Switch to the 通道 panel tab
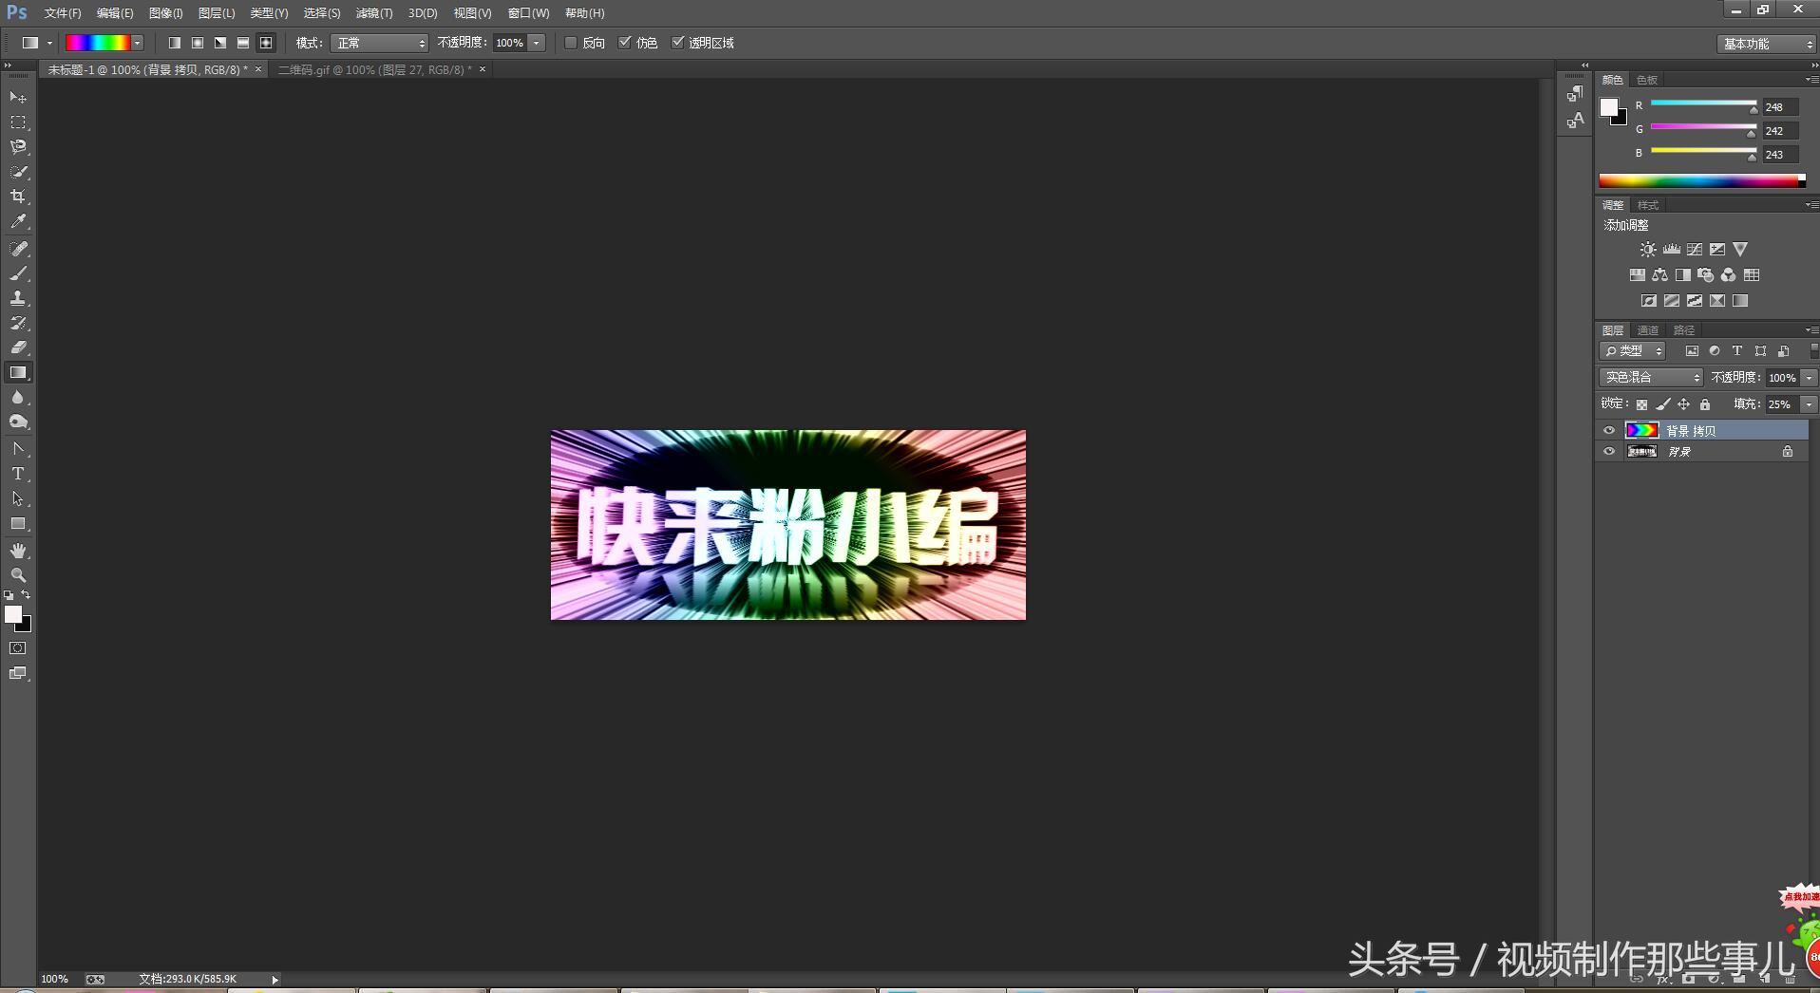This screenshot has height=993, width=1820. [1649, 330]
